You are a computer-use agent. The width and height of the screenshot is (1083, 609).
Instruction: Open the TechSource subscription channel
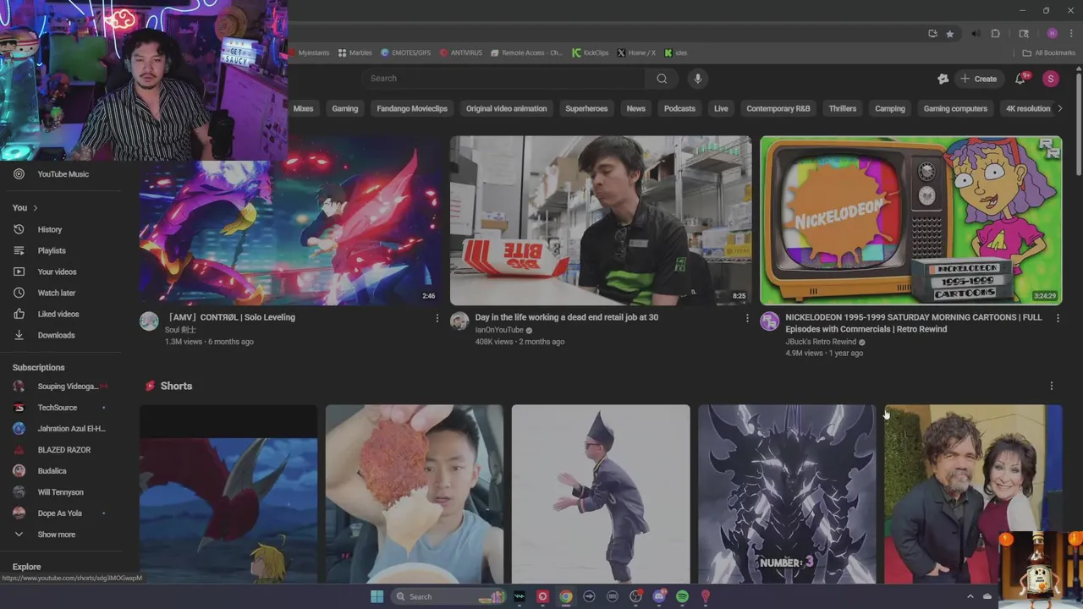57,408
